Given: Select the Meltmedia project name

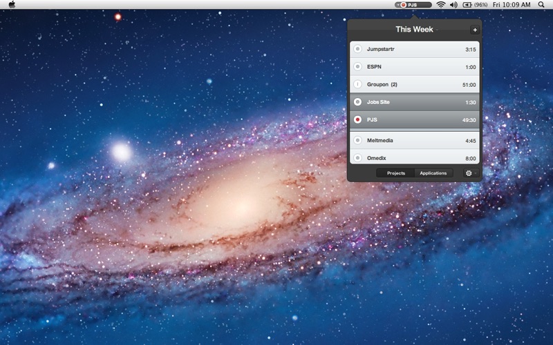Looking at the screenshot, I should [x=379, y=140].
